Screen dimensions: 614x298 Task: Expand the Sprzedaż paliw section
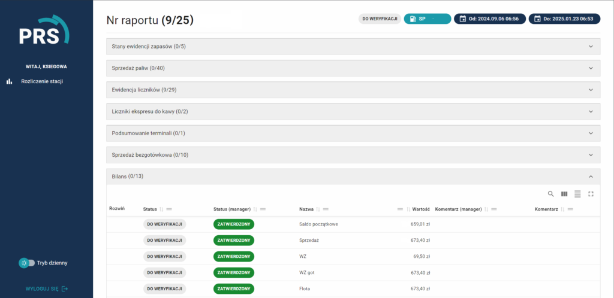[x=591, y=68]
